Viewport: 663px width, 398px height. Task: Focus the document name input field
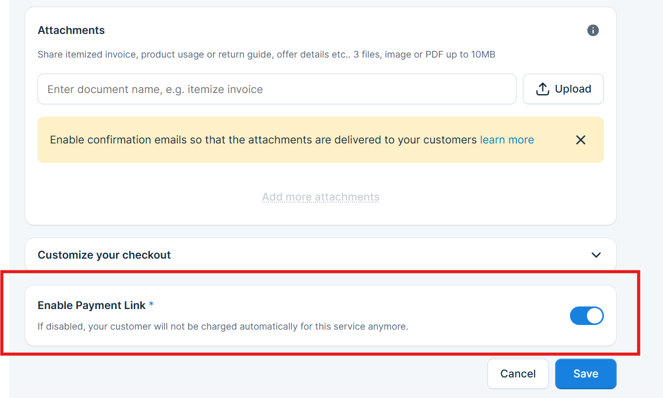277,89
